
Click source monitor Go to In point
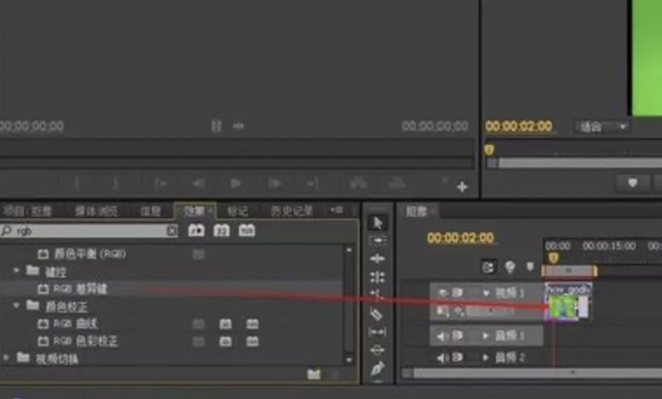point(161,183)
